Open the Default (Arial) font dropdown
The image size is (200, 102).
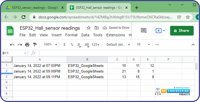(118, 45)
